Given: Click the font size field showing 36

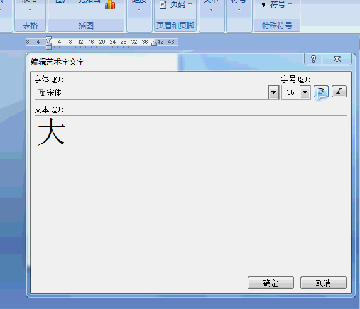Looking at the screenshot, I should pos(291,92).
